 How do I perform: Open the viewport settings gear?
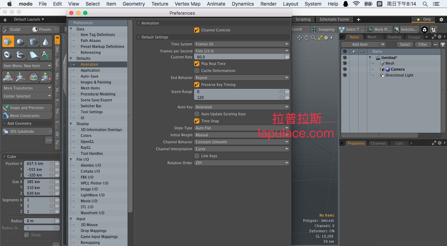326,38
